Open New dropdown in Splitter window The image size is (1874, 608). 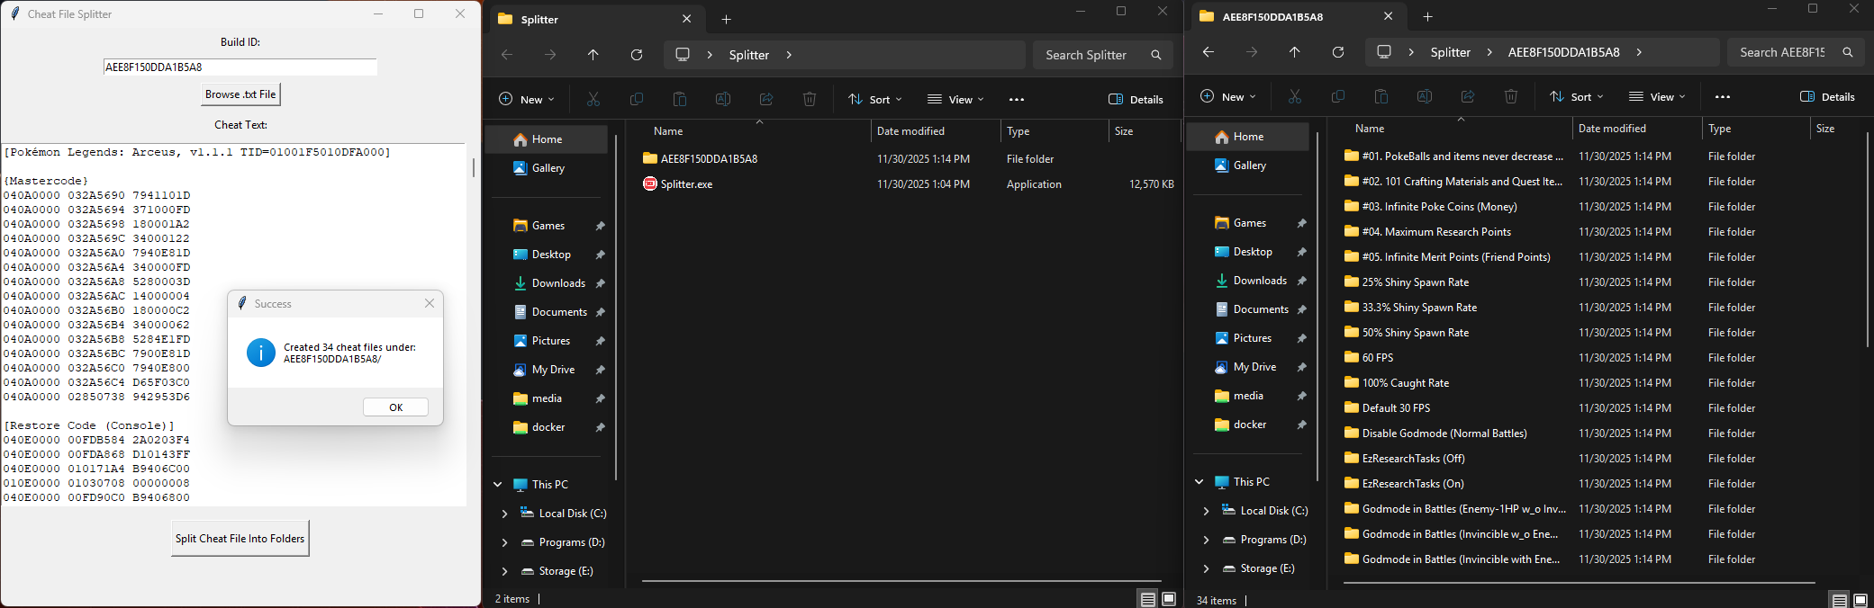click(527, 100)
